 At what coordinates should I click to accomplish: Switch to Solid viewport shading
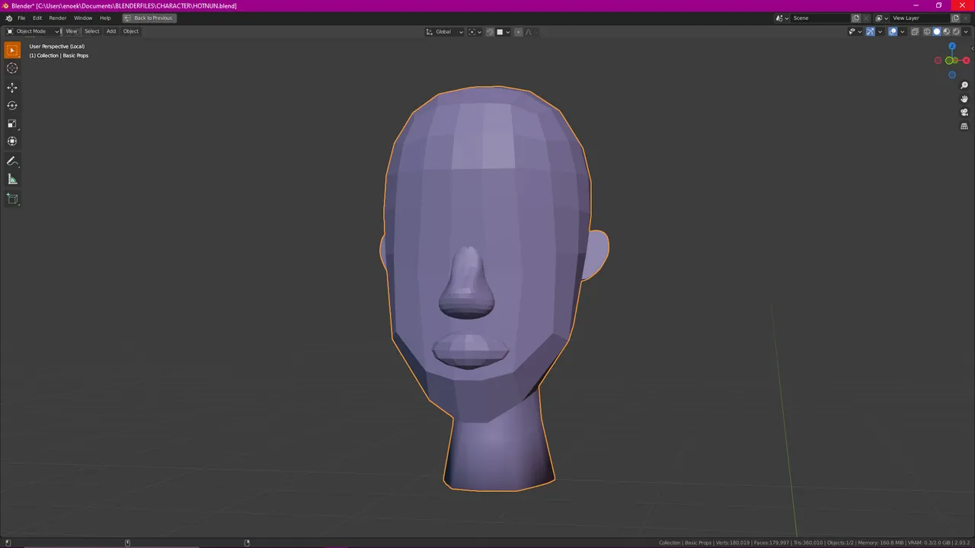click(x=937, y=32)
